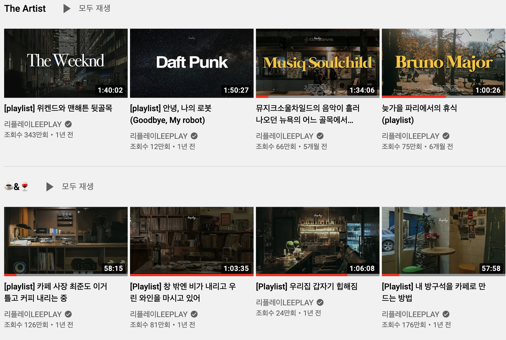Image resolution: width=506 pixels, height=340 pixels.
Task: Click the verified badge under the Daft Punk video
Action: click(x=194, y=136)
